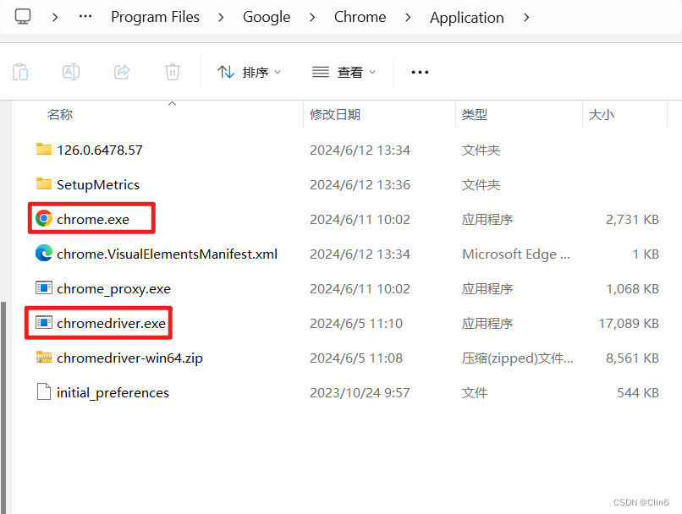
Task: Select chrome.VisualElementsManifest.xml file
Action: click(168, 253)
